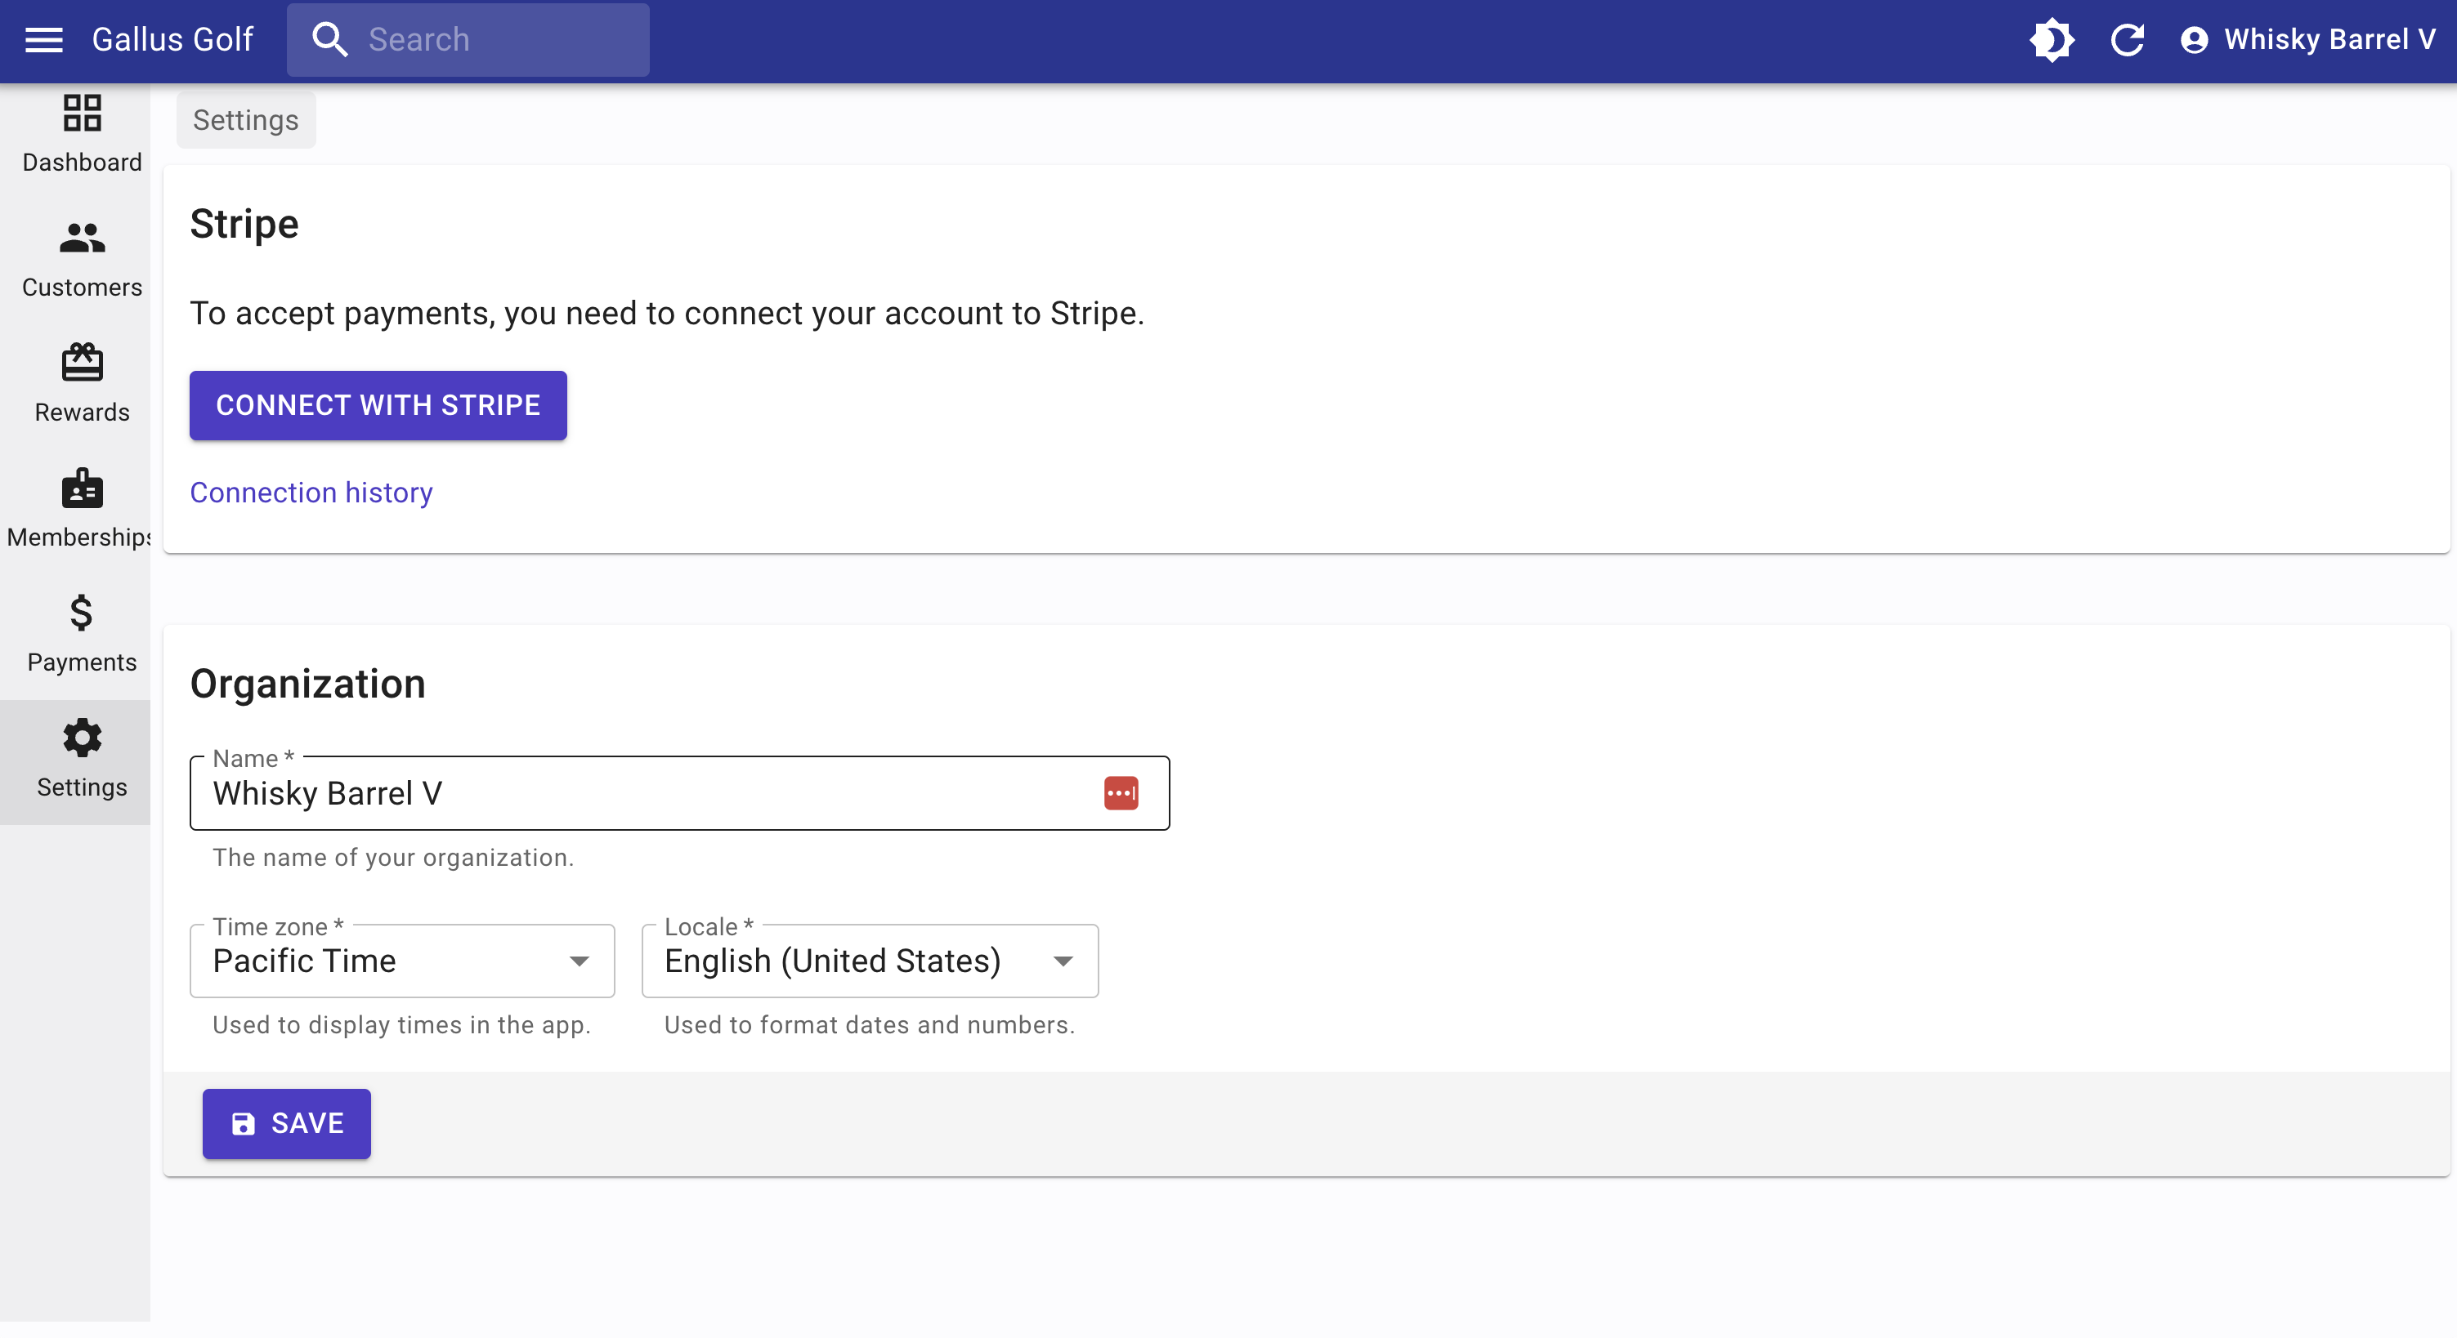Click the Memberships badge icon
The width and height of the screenshot is (2457, 1338).
[82, 488]
